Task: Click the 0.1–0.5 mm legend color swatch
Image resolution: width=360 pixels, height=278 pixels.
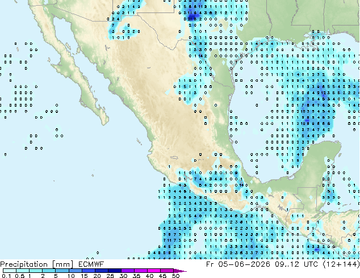Action: pyautogui.click(x=10, y=271)
